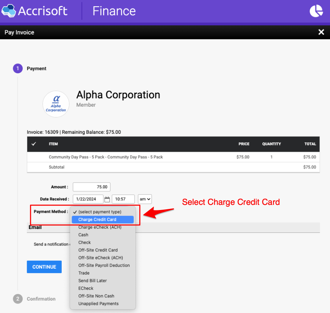Click the time field showing 10:57
Screen dimensions: 330x313
point(123,199)
